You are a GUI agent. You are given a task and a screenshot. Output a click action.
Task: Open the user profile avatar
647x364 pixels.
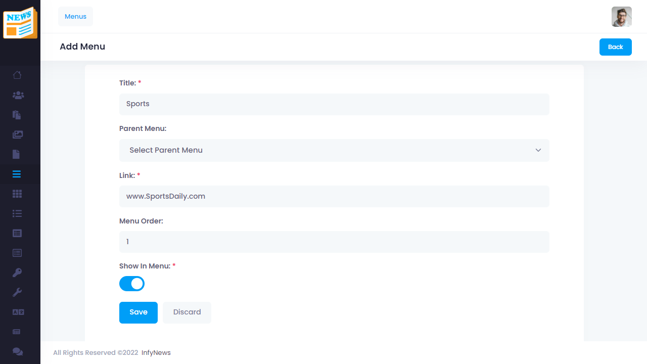coord(622,17)
